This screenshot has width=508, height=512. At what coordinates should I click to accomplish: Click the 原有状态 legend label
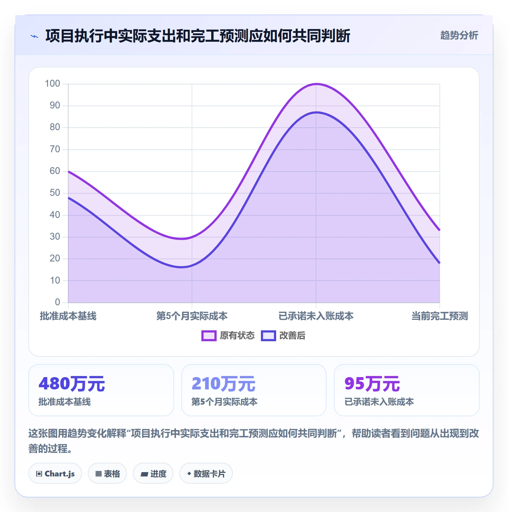pos(237,336)
